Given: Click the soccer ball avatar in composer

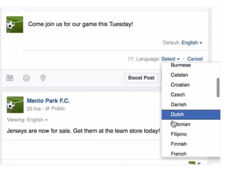Looking at the screenshot, I should tap(15, 24).
